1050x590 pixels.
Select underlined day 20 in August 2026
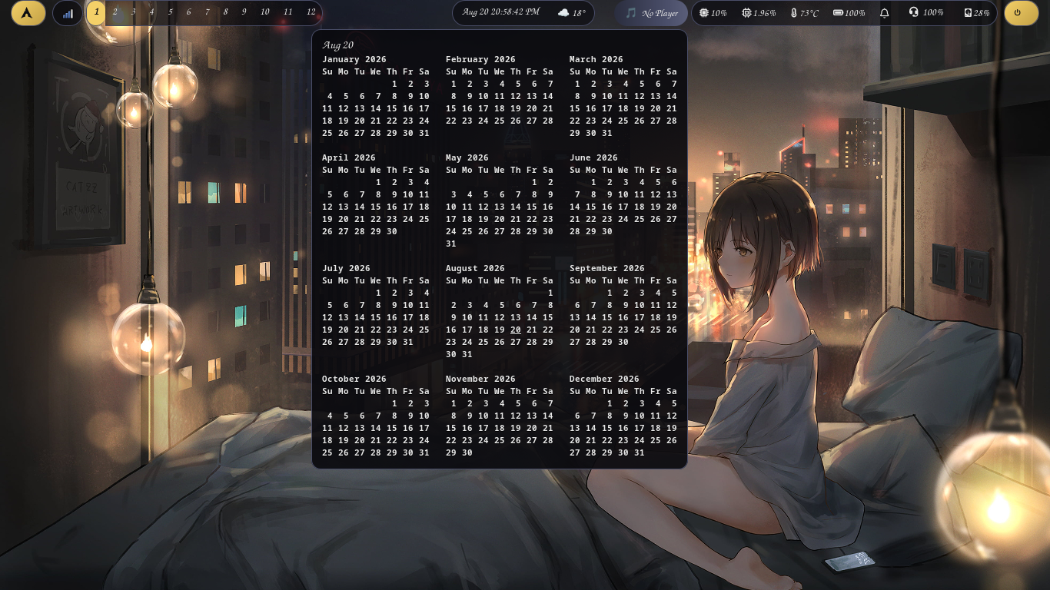point(516,330)
